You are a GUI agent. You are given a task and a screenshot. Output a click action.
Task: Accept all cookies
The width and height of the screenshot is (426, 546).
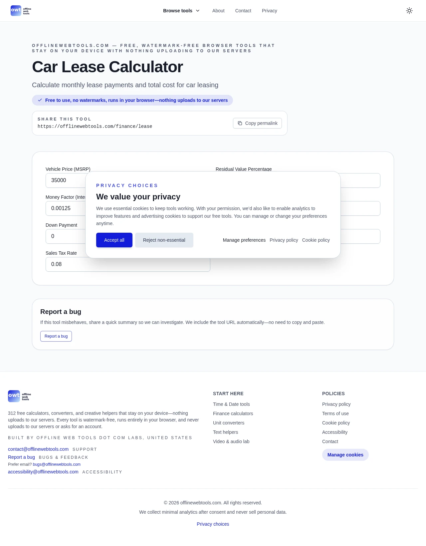[114, 240]
